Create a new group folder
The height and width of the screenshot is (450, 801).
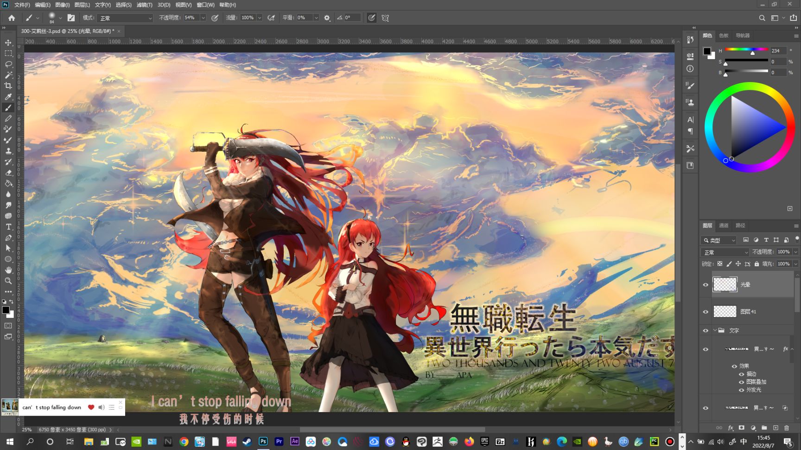tap(764, 428)
